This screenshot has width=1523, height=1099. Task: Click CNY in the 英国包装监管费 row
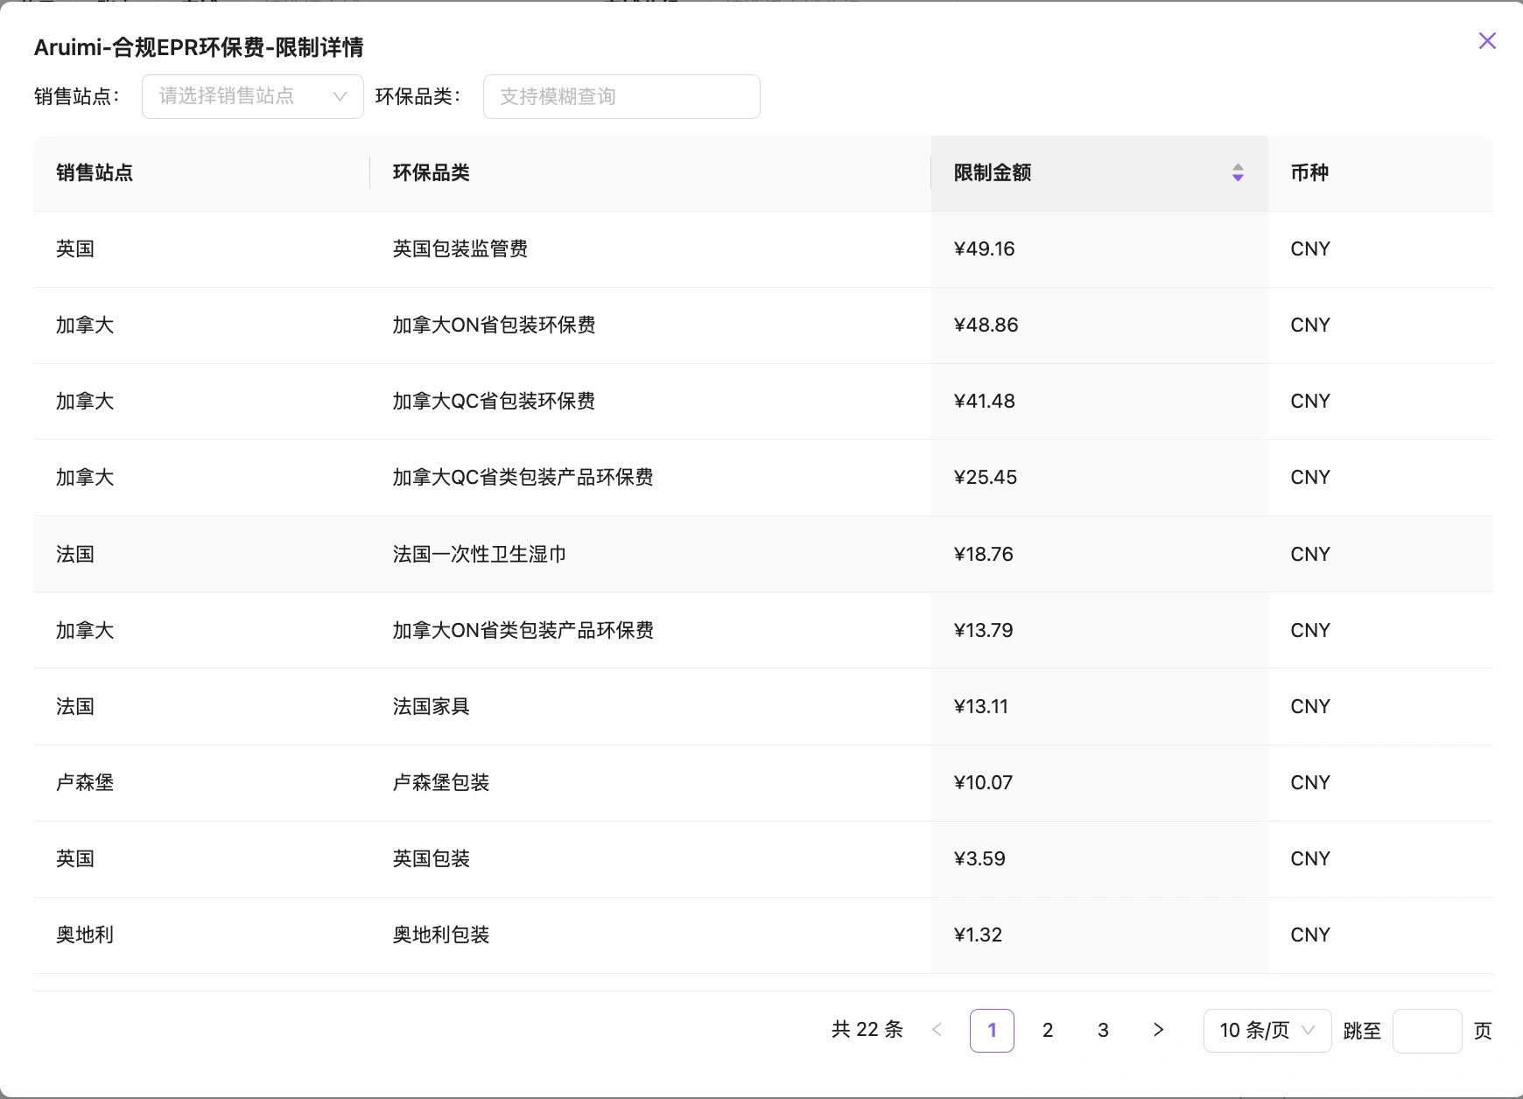pyautogui.click(x=1310, y=248)
